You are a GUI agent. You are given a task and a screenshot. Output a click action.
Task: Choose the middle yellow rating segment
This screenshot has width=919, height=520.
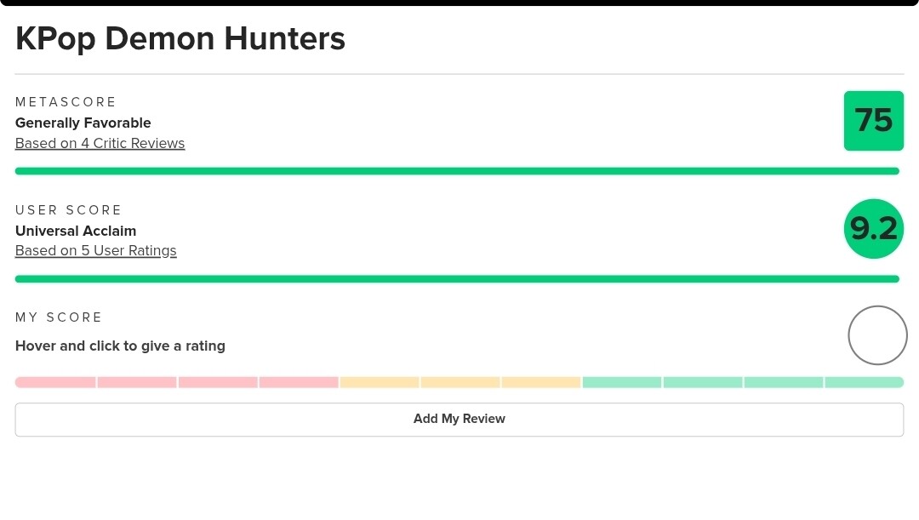click(x=460, y=382)
